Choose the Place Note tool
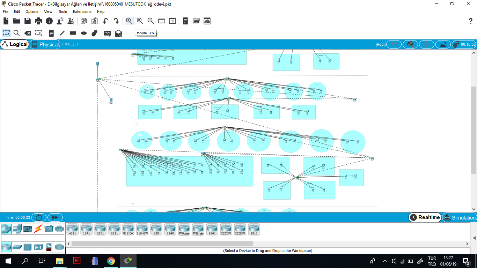Screen dimensions: 477x268 51,33
